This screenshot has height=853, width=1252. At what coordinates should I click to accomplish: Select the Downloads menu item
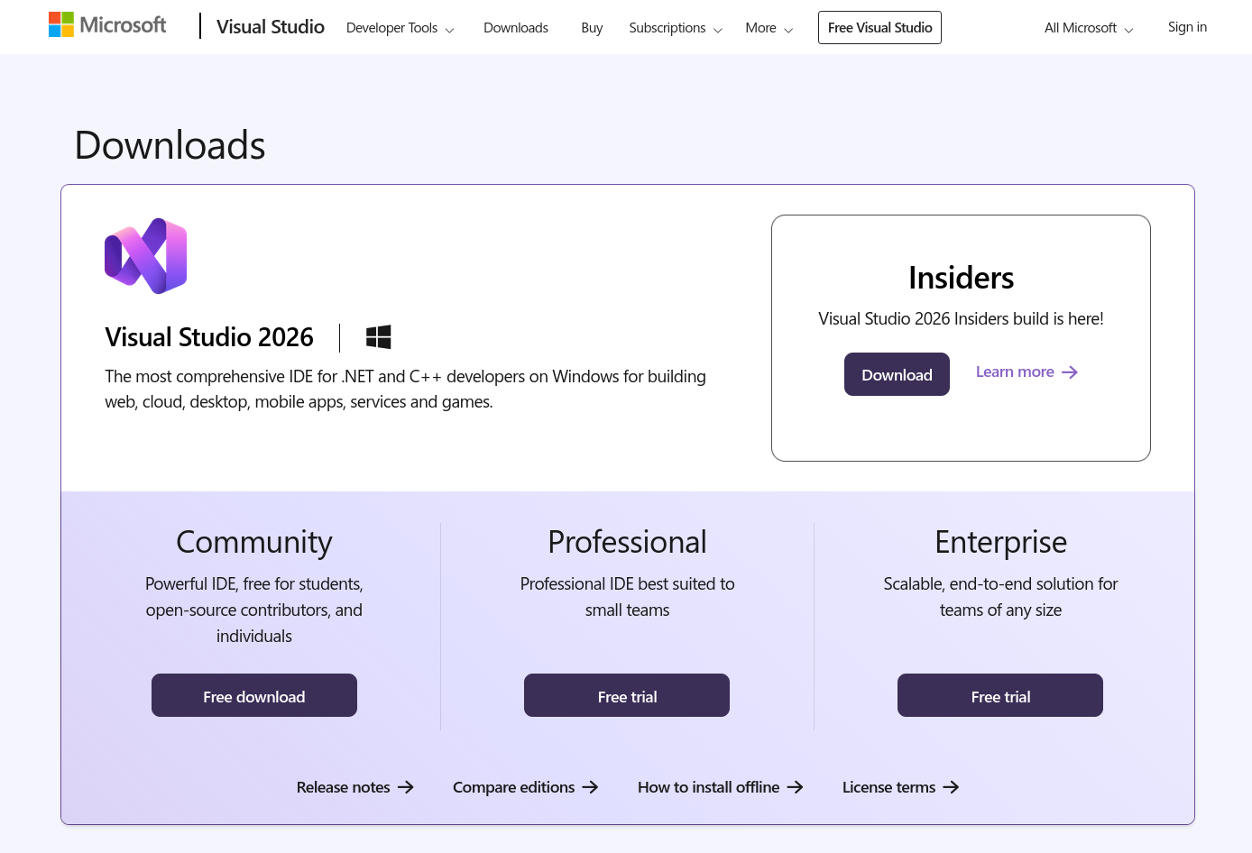[x=515, y=27]
